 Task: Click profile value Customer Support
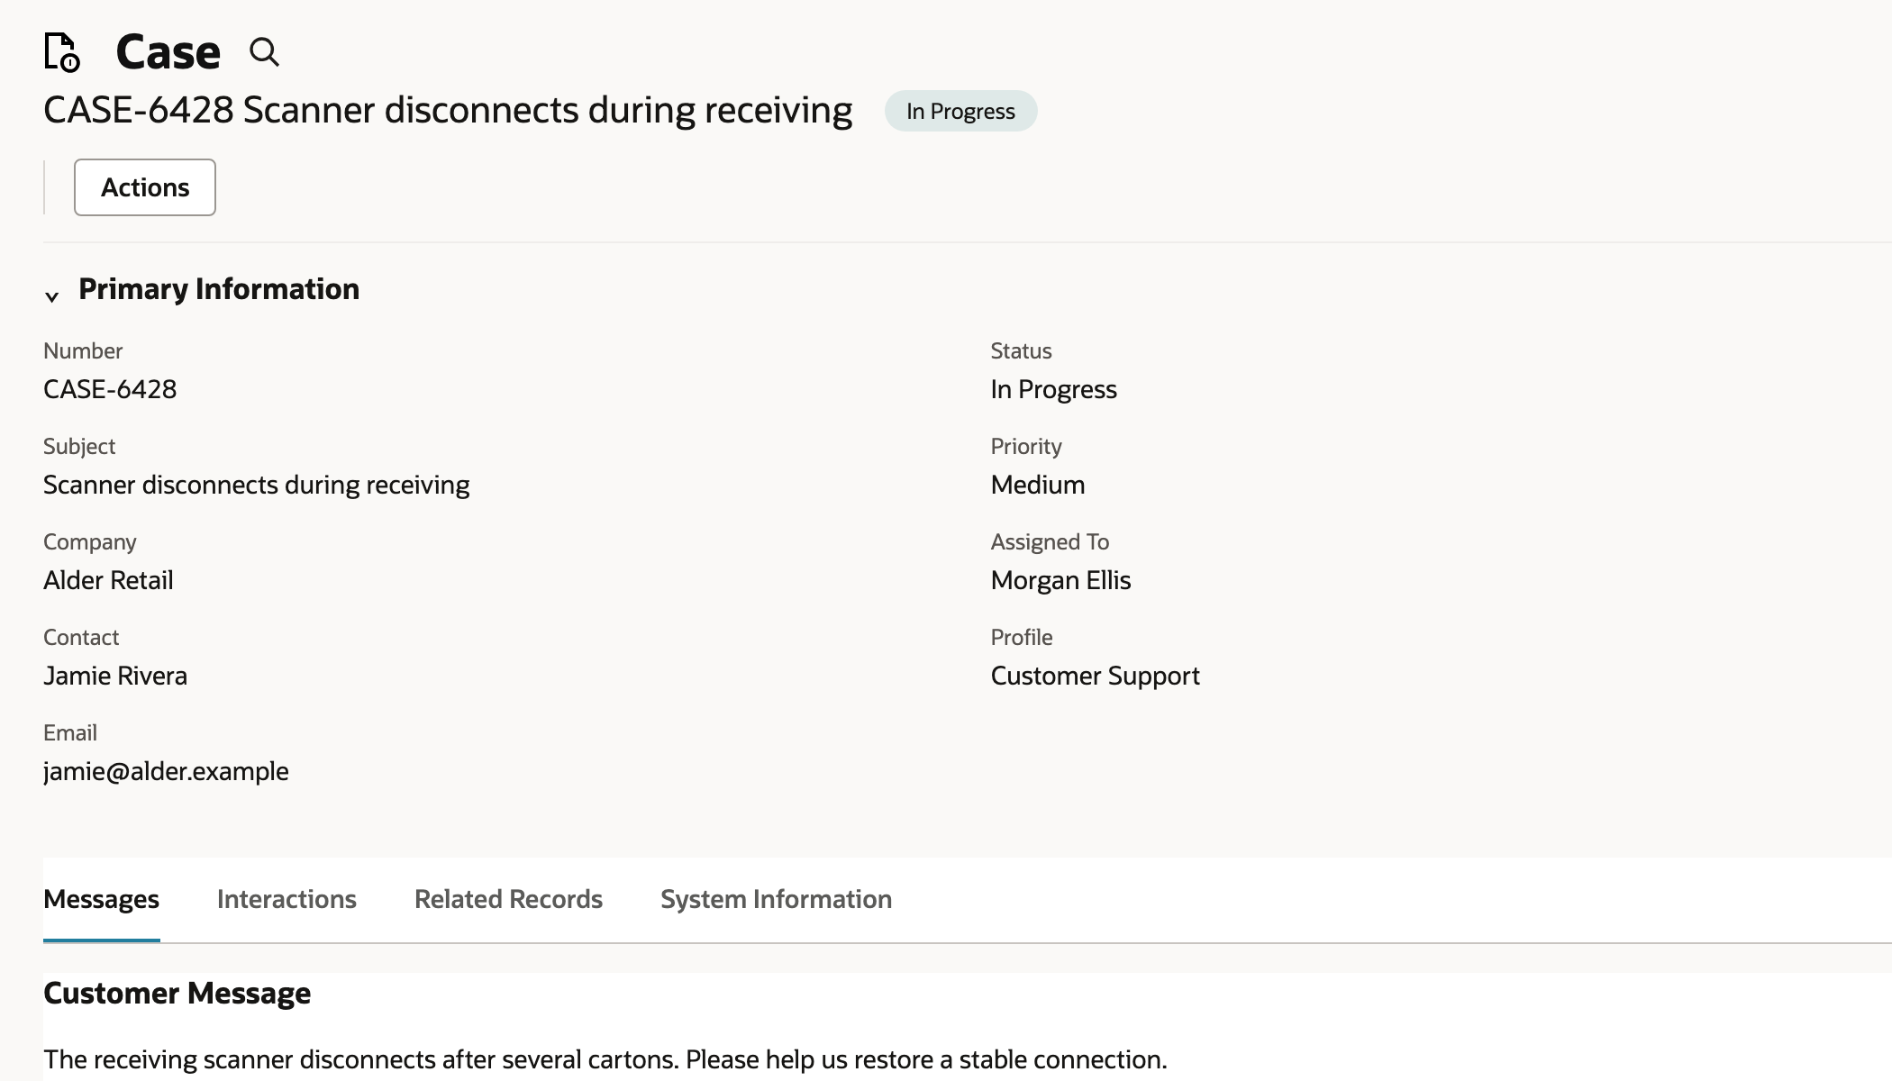[x=1095, y=676]
